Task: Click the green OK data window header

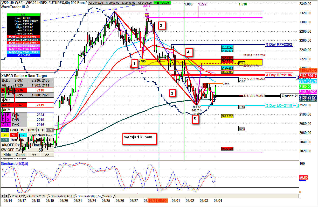Action: tap(23, 15)
